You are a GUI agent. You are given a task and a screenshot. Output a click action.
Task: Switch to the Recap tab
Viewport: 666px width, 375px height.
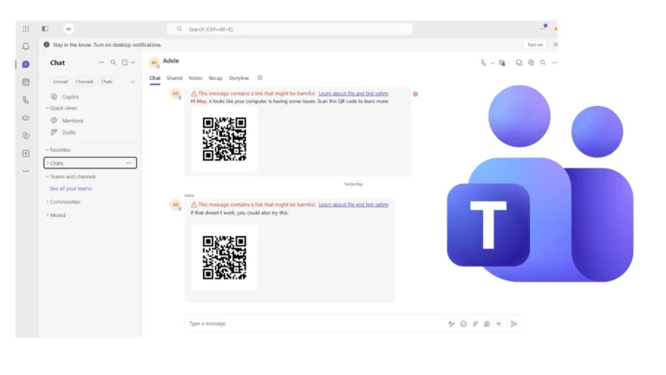[x=215, y=78]
